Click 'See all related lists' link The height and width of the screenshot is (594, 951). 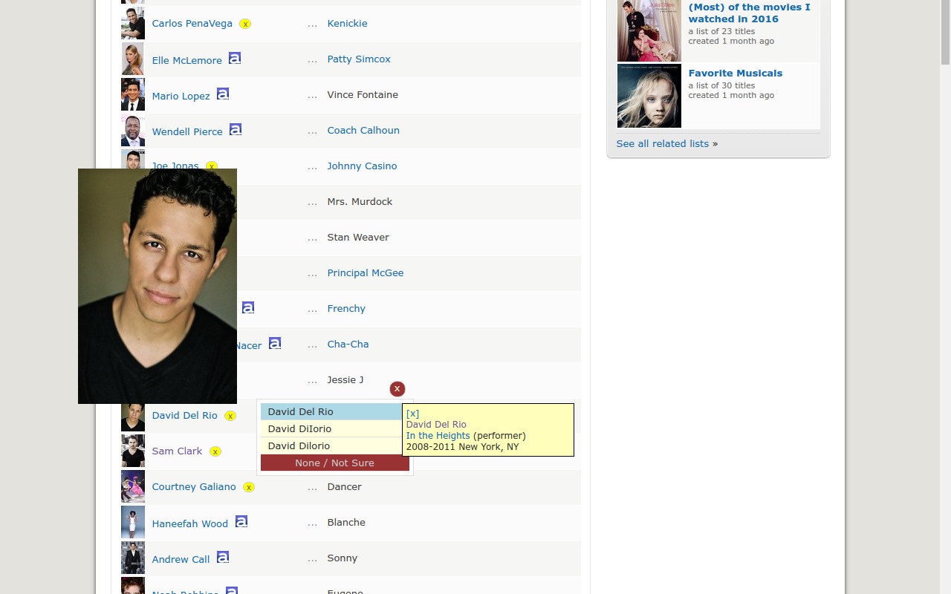click(663, 144)
